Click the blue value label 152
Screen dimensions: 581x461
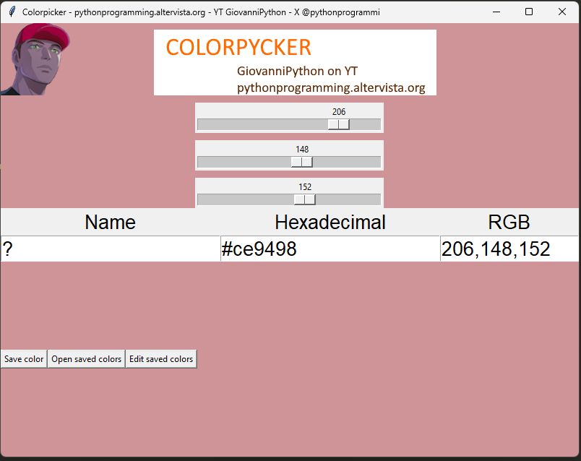coord(305,186)
